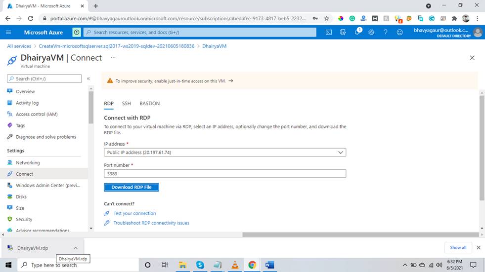485x272 pixels.
Task: Open Word from the taskbar
Action: pos(270,265)
